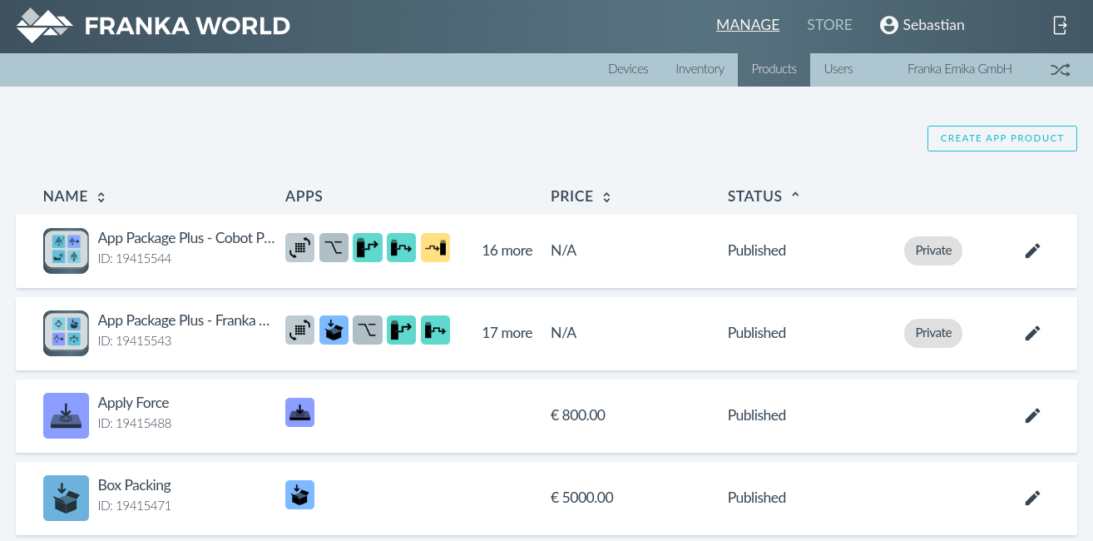Click the Apply Force product thumbnail
Screen dimensions: 1093x541
[66, 415]
